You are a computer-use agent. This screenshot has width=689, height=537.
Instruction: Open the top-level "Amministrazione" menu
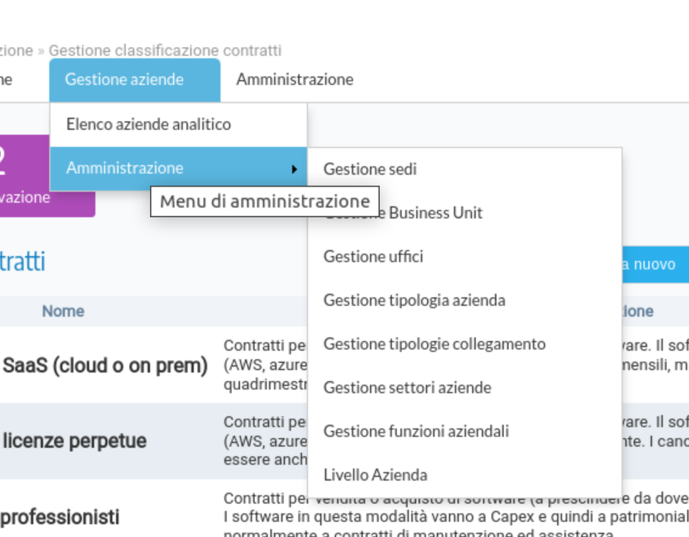coord(295,79)
